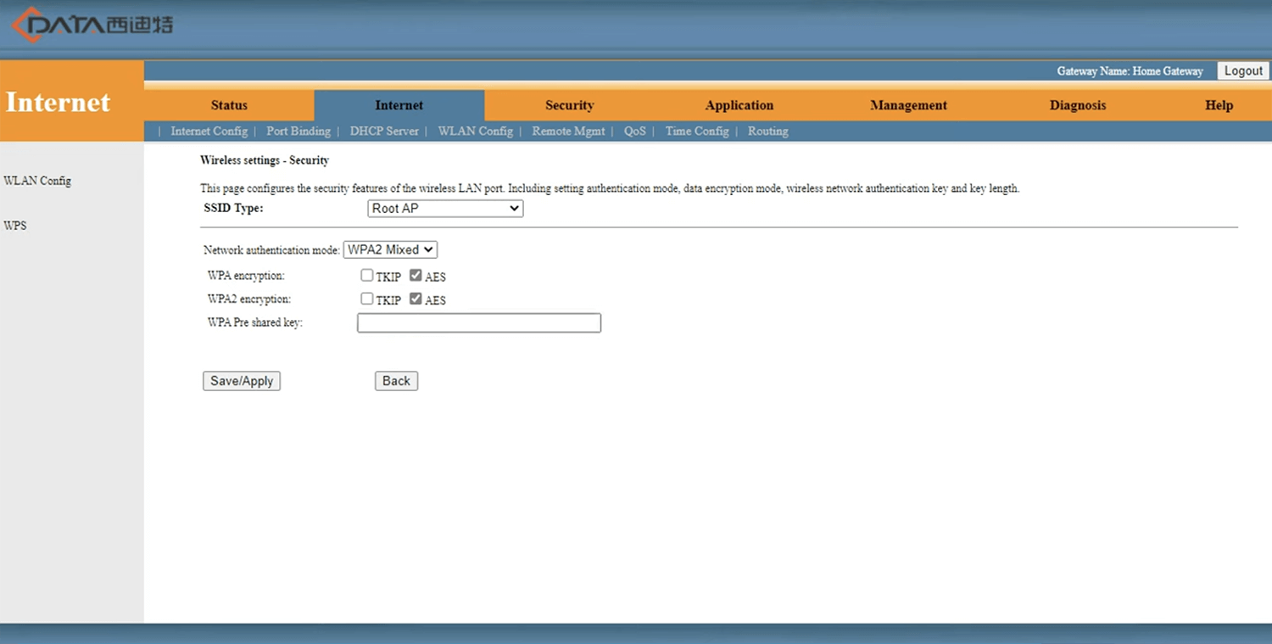Open the SSID Type dropdown
The height and width of the screenshot is (644, 1272).
445,209
